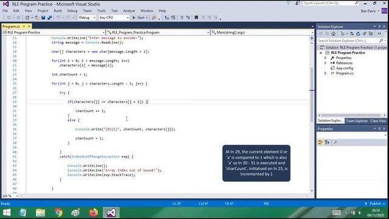
Task: Click the Pending Changes Filter icon
Action: click(343, 34)
